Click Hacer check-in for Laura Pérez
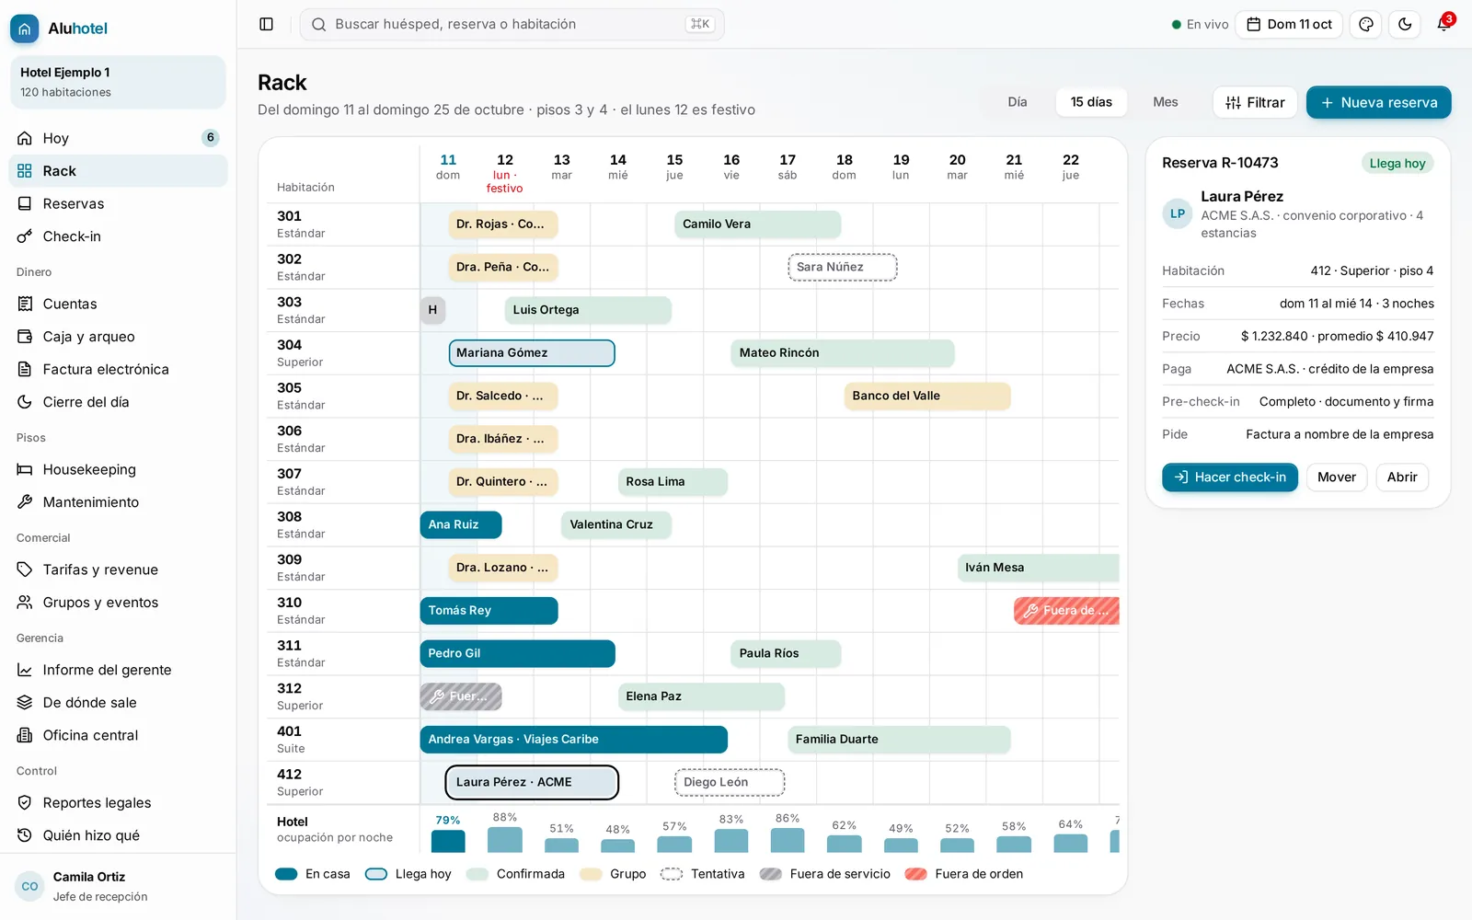This screenshot has height=920, width=1472. pyautogui.click(x=1230, y=477)
